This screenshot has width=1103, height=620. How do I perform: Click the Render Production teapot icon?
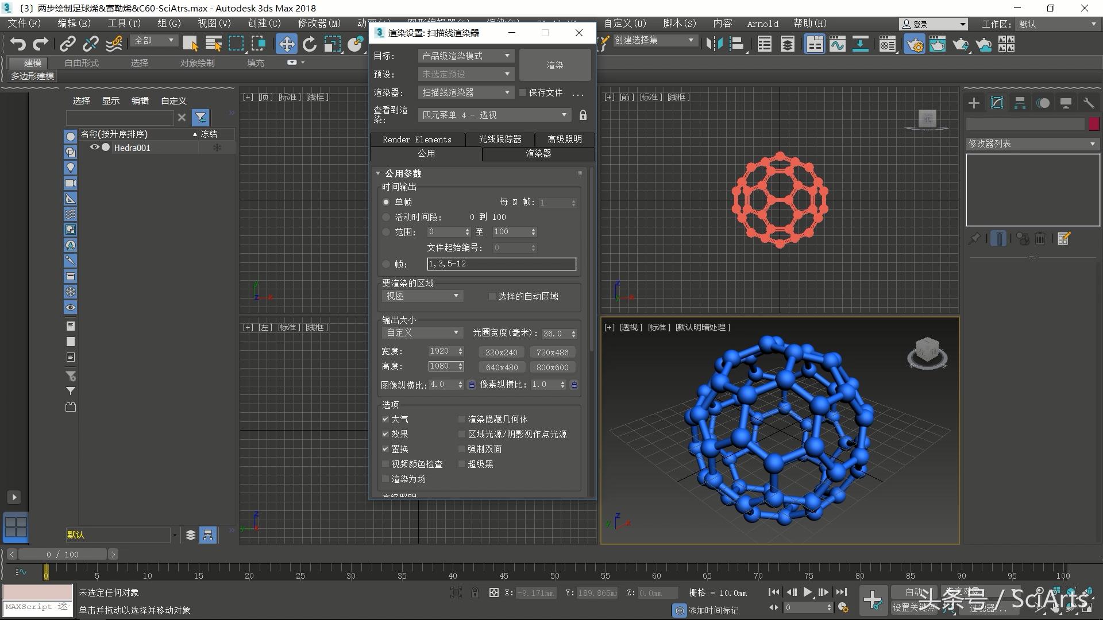pyautogui.click(x=961, y=44)
